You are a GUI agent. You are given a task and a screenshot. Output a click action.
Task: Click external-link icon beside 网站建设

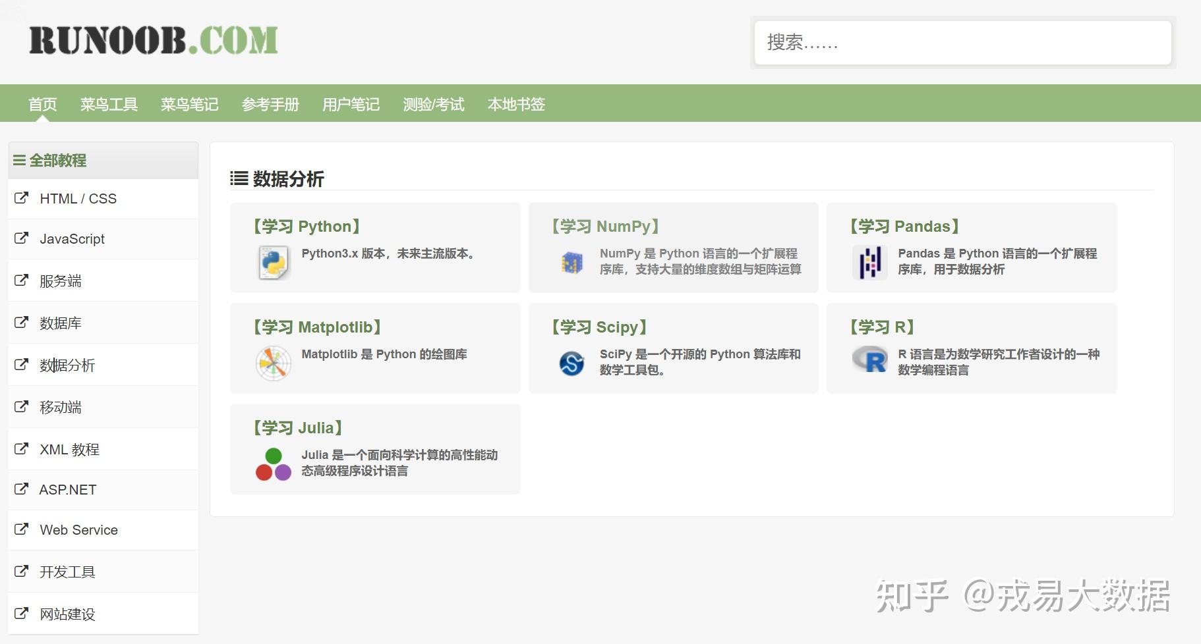[22, 613]
